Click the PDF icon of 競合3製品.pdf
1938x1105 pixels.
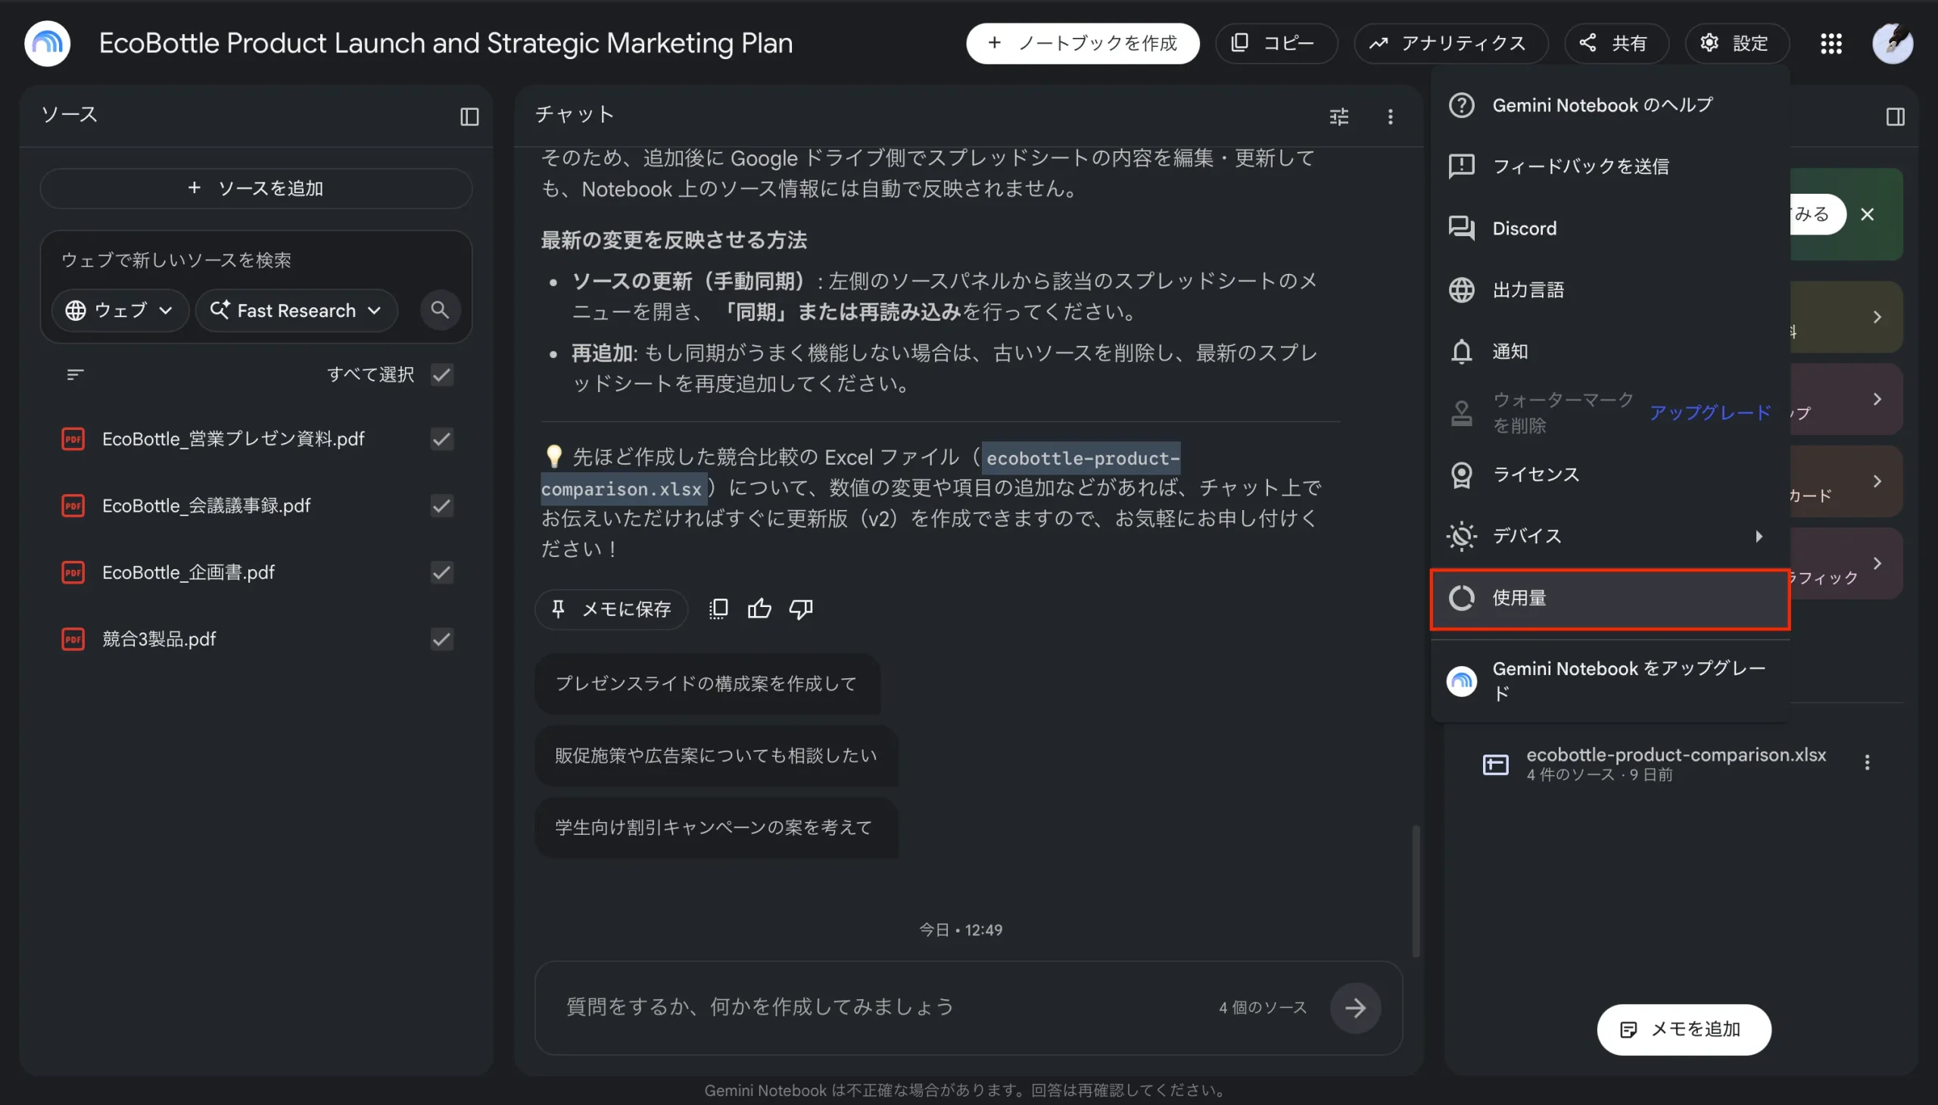73,639
